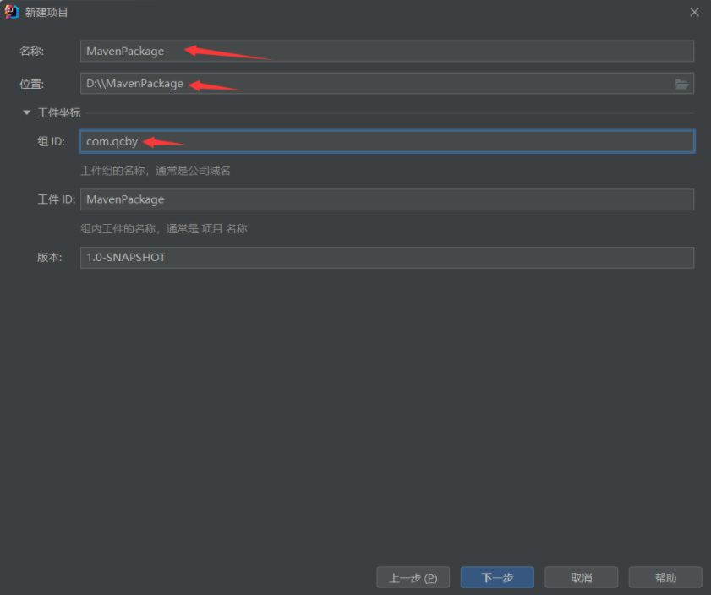Click the 组 ID: label
Screen dimensions: 711x595
tap(52, 141)
